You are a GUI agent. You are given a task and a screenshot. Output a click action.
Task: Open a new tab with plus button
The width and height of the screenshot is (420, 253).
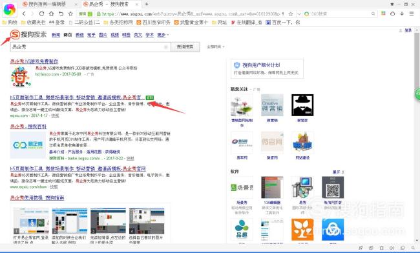147,4
